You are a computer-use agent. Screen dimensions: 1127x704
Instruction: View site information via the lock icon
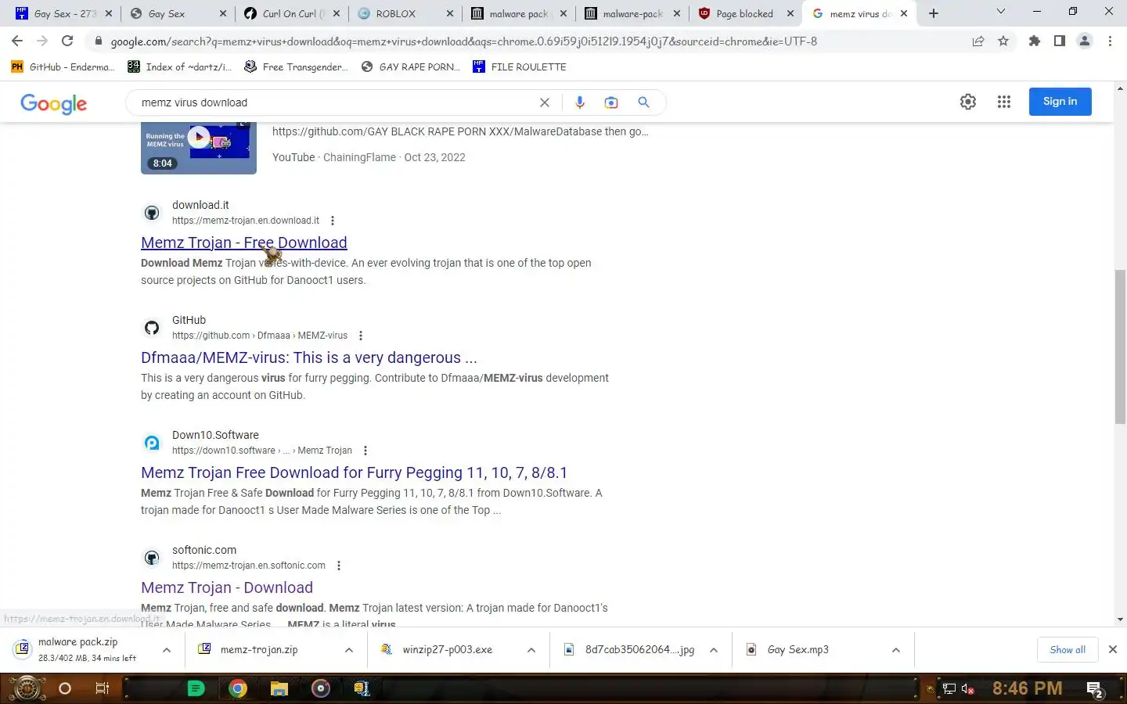point(98,41)
